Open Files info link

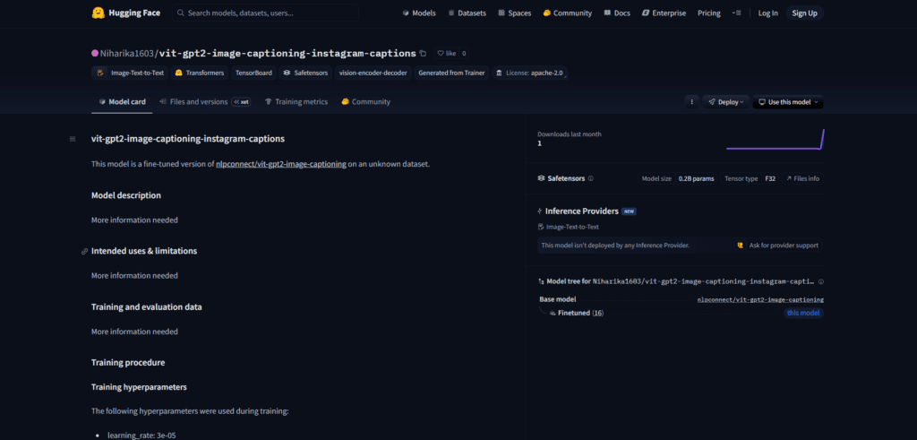(802, 178)
